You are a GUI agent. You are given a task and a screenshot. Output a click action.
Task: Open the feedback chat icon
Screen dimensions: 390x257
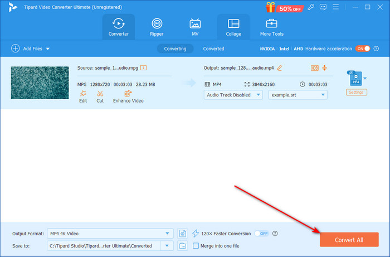point(323,7)
